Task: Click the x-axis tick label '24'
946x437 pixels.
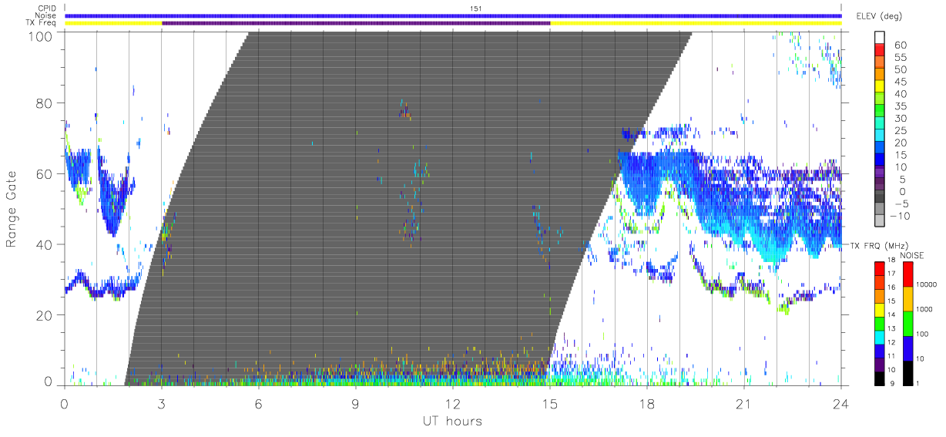Action: click(840, 403)
